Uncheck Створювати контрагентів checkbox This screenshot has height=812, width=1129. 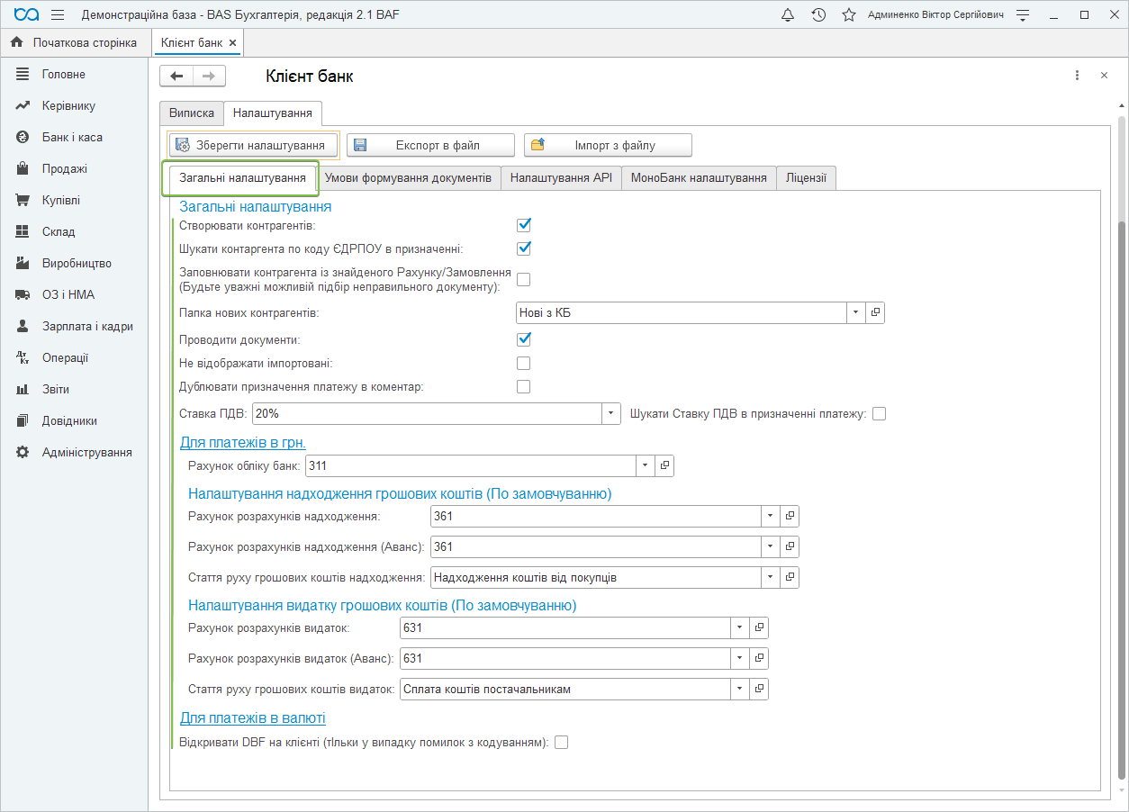524,225
